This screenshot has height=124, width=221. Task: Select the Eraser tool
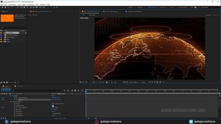pos(37,7)
